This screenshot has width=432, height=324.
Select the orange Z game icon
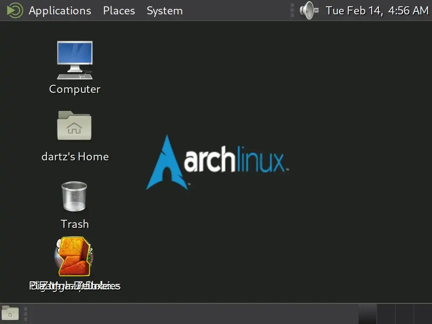point(74,256)
